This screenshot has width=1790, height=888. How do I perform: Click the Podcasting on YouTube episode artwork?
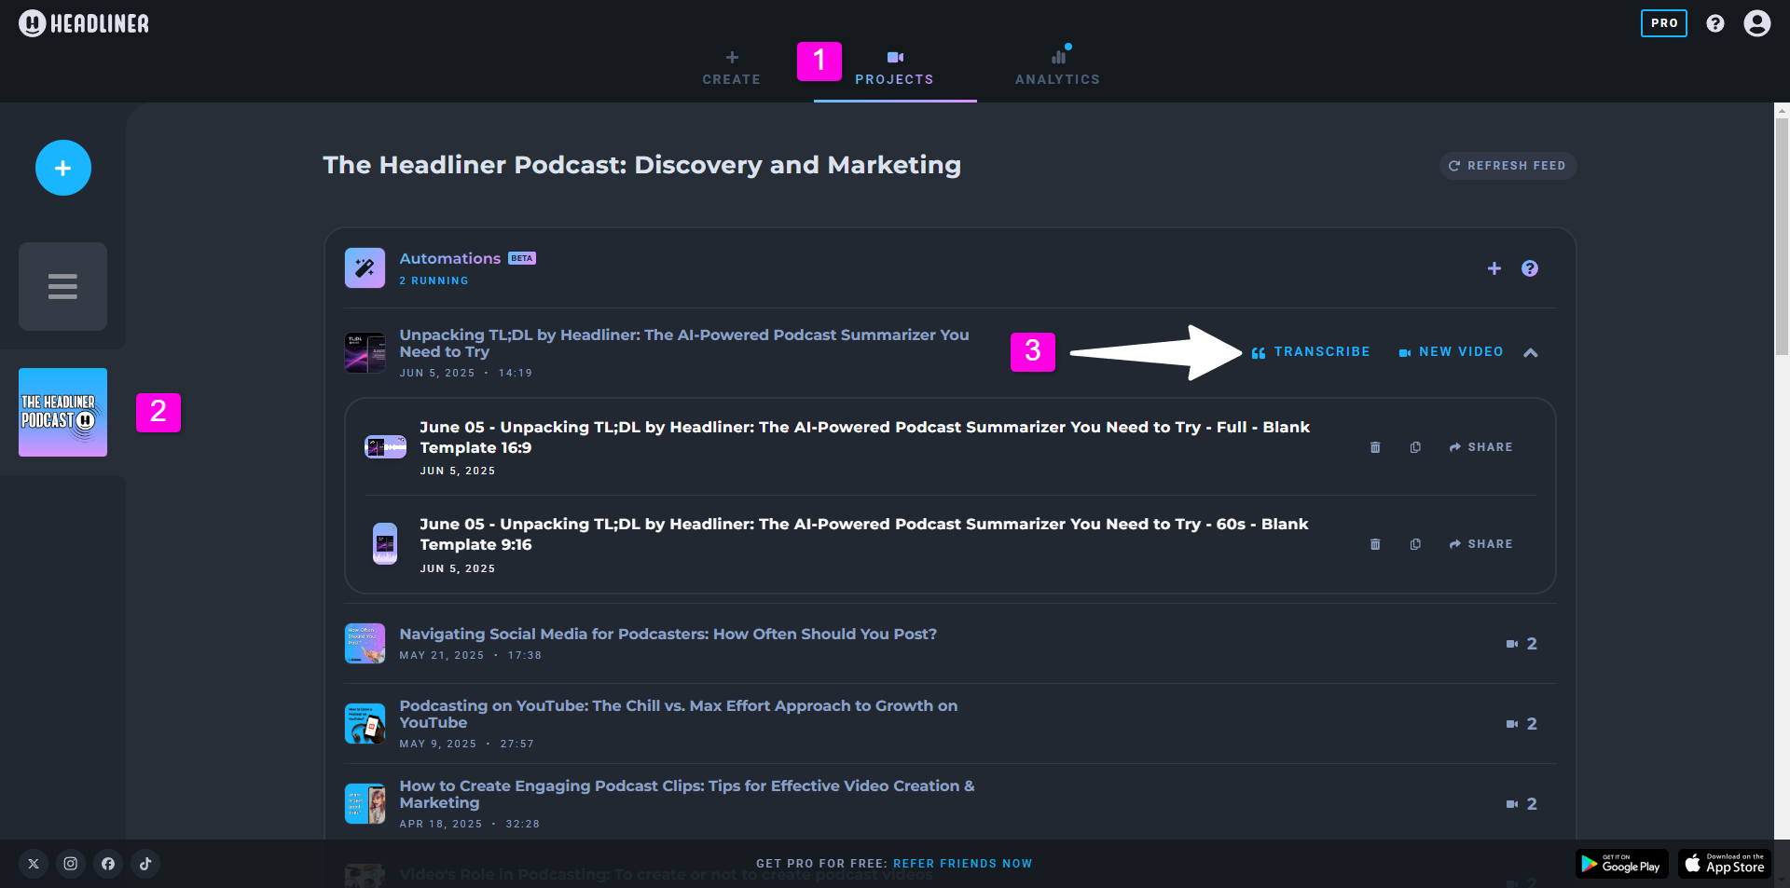(365, 723)
